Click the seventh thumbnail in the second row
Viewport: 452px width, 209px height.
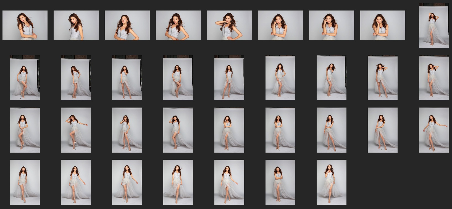click(x=332, y=78)
